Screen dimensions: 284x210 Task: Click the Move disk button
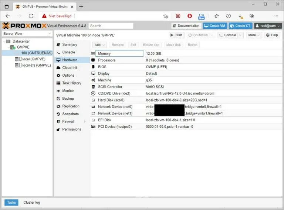pyautogui.click(x=173, y=45)
